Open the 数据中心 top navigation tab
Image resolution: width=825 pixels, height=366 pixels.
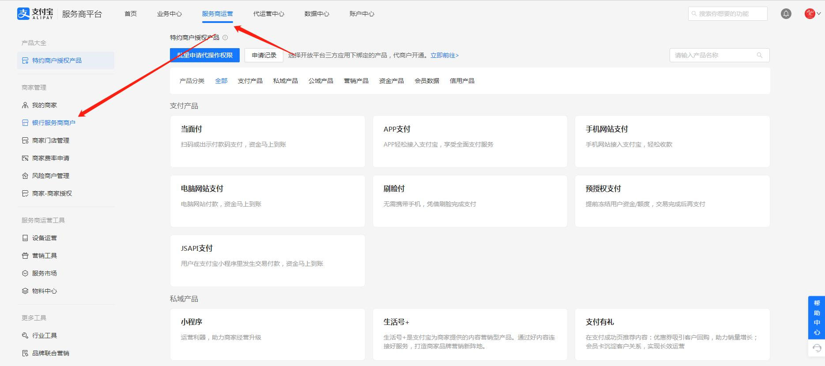tap(316, 14)
